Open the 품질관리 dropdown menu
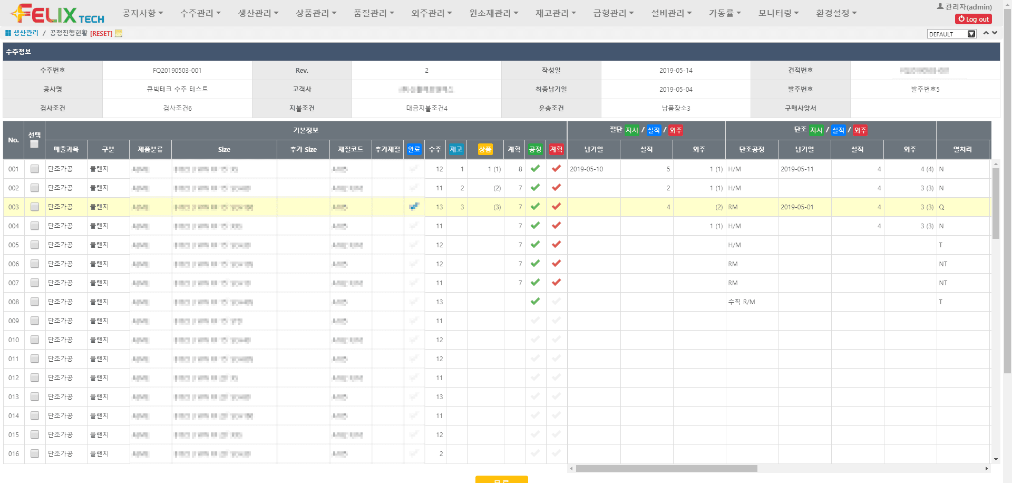 tap(374, 13)
